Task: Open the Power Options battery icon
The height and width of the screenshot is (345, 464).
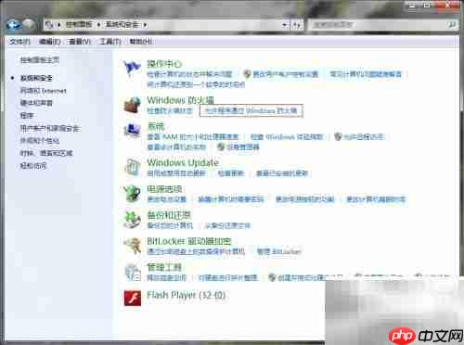Action: click(132, 194)
